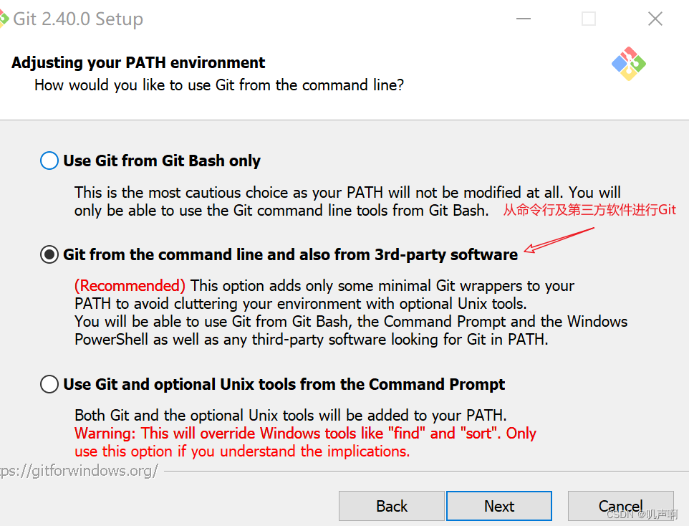Click the title bar text "Git 2.40.0 Setup"

coord(79,19)
